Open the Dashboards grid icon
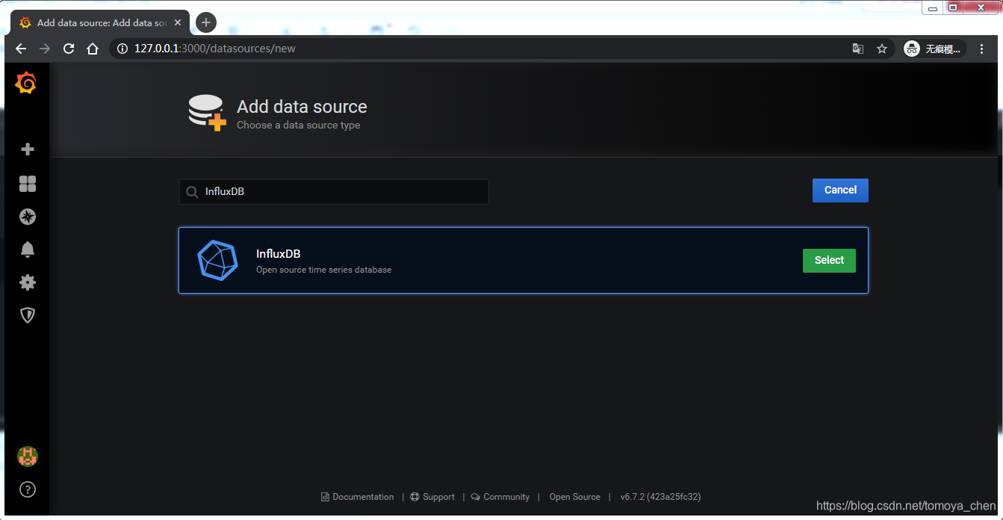The width and height of the screenshot is (1003, 520). pos(28,184)
